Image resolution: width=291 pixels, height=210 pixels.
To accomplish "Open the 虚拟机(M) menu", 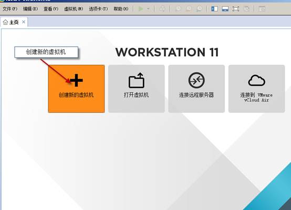I will pos(74,9).
